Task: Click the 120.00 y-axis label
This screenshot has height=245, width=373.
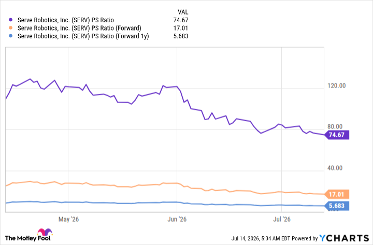Action: pyautogui.click(x=336, y=85)
